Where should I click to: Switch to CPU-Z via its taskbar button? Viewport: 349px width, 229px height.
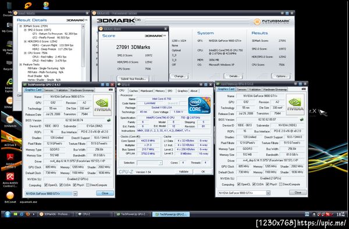[x=94, y=214]
